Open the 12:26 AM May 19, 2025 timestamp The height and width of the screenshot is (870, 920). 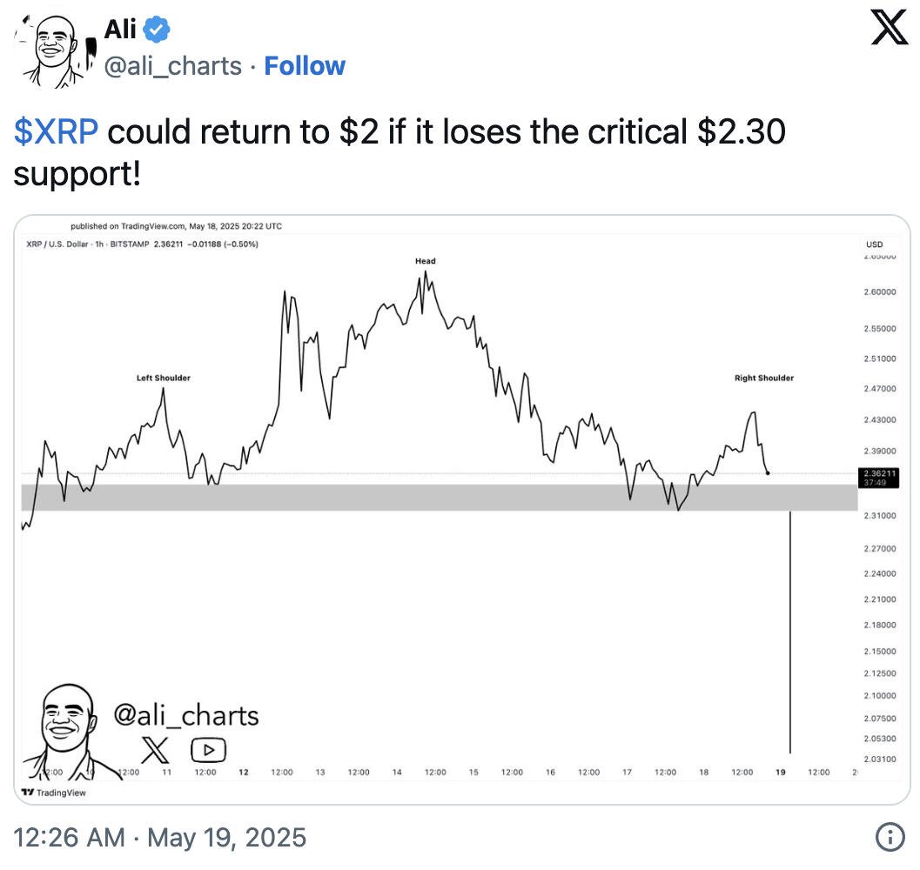pos(159,837)
